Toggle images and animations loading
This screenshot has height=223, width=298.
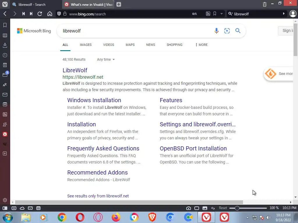205,208
